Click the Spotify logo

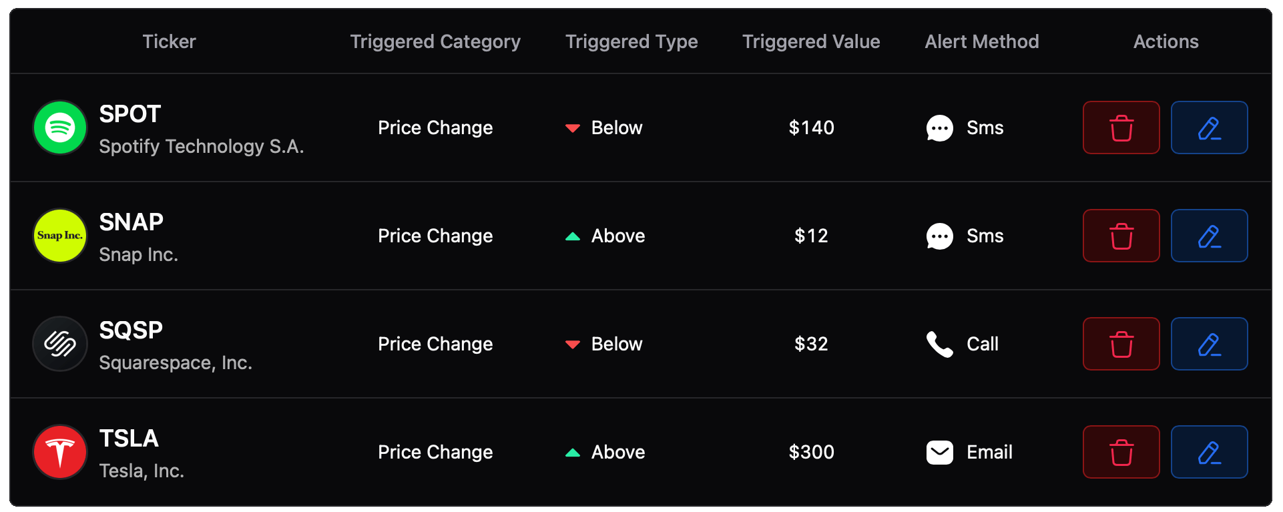pyautogui.click(x=60, y=127)
